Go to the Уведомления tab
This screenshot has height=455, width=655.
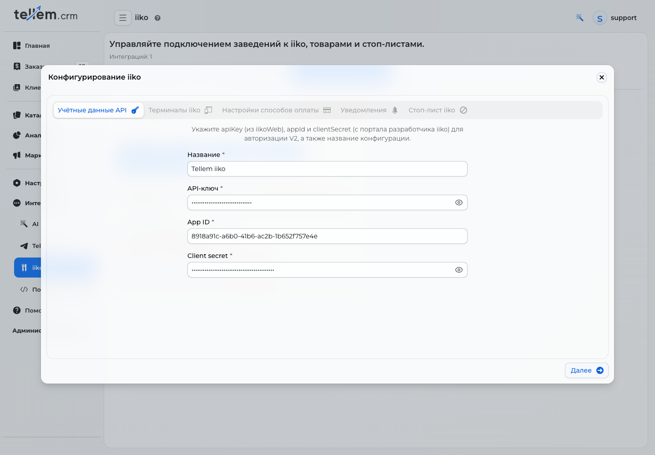(369, 110)
